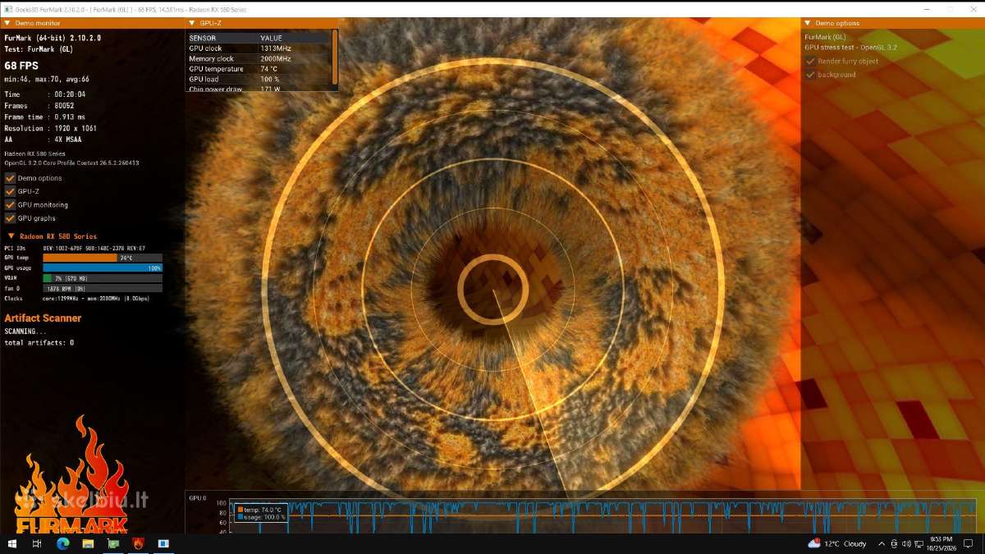Click the GPU-Z panel scrollbar

coord(335,57)
